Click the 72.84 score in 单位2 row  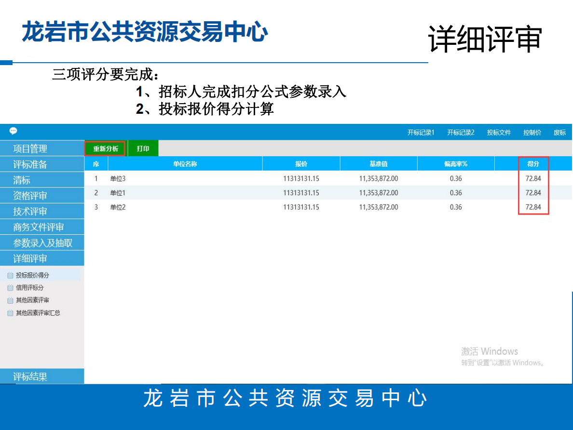click(x=533, y=207)
